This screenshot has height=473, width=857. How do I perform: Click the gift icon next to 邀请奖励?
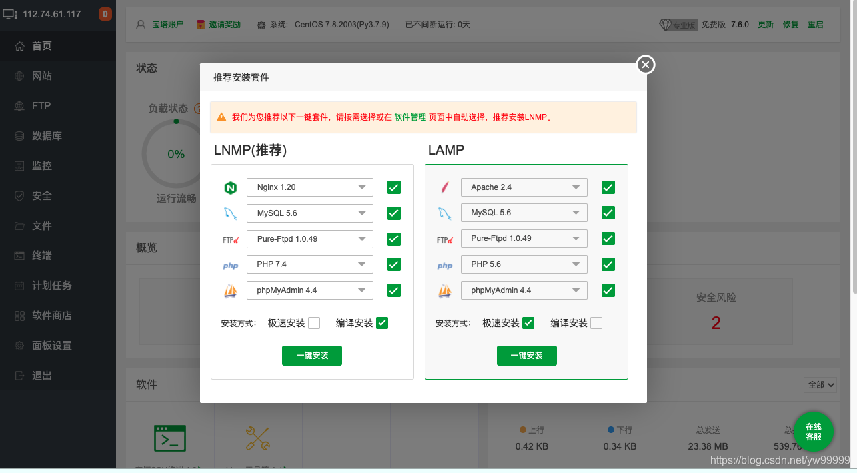pyautogui.click(x=201, y=25)
